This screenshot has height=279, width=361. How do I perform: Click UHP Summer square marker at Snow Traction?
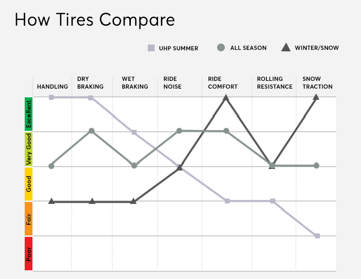point(317,236)
